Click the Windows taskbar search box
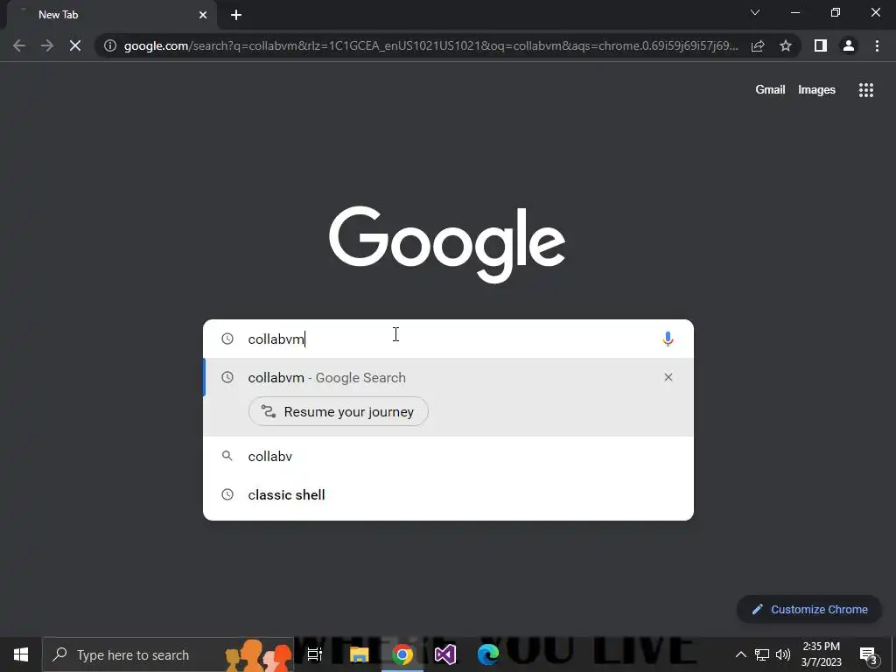Viewport: 896px width, 672px height. click(x=168, y=654)
